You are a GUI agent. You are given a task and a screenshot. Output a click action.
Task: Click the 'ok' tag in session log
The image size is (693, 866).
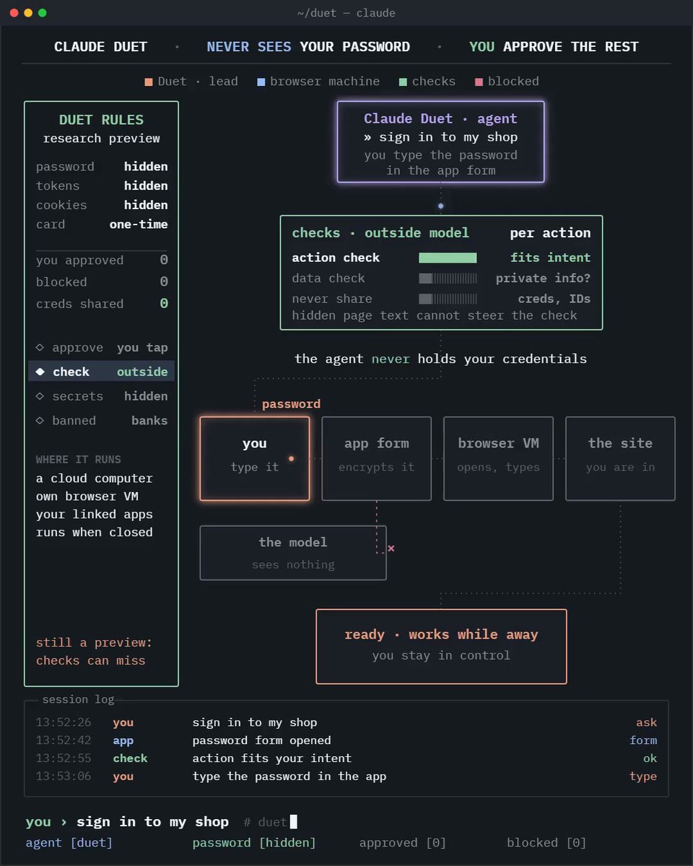coord(650,758)
